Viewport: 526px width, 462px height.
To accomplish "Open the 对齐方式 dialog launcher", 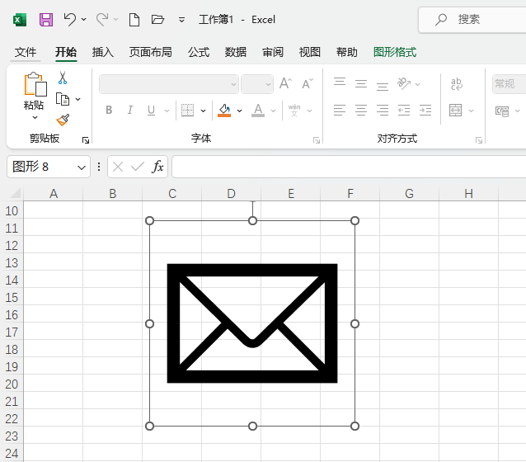I will 479,140.
